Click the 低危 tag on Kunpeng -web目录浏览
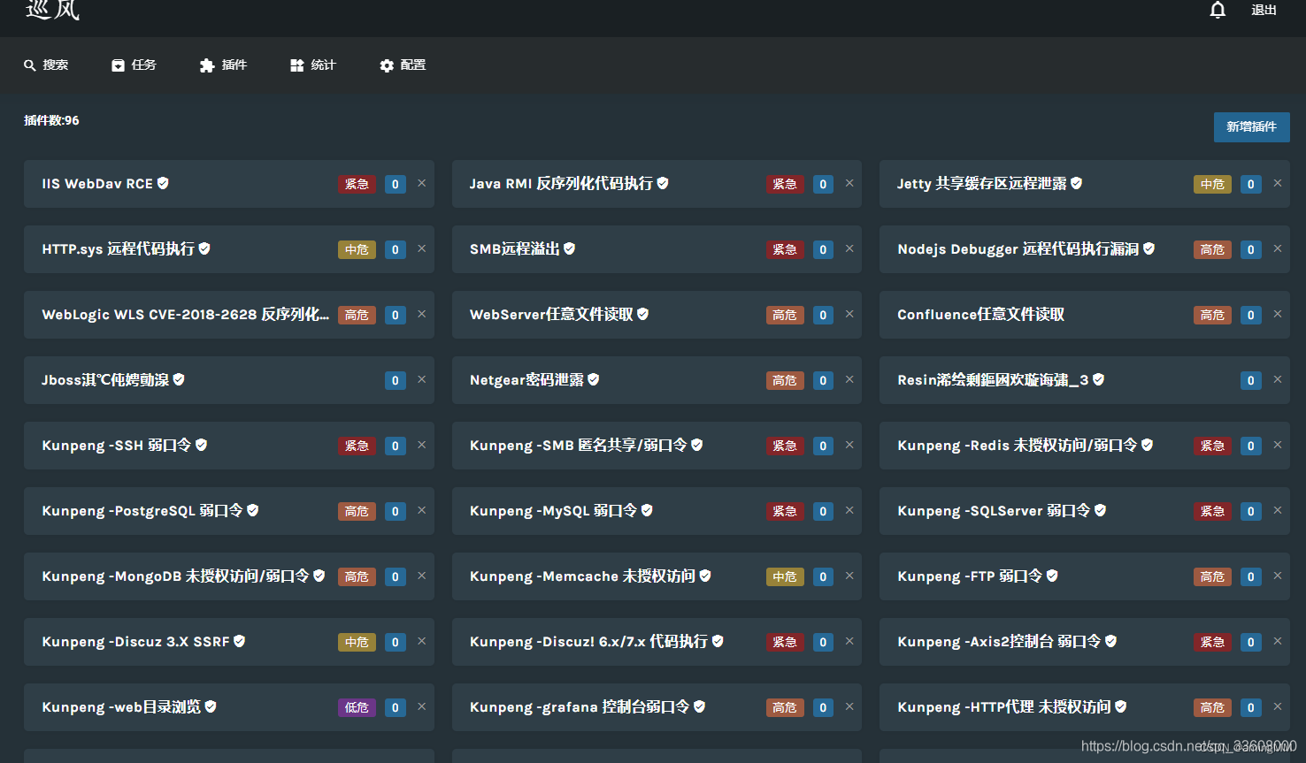This screenshot has width=1306, height=763. coord(357,707)
